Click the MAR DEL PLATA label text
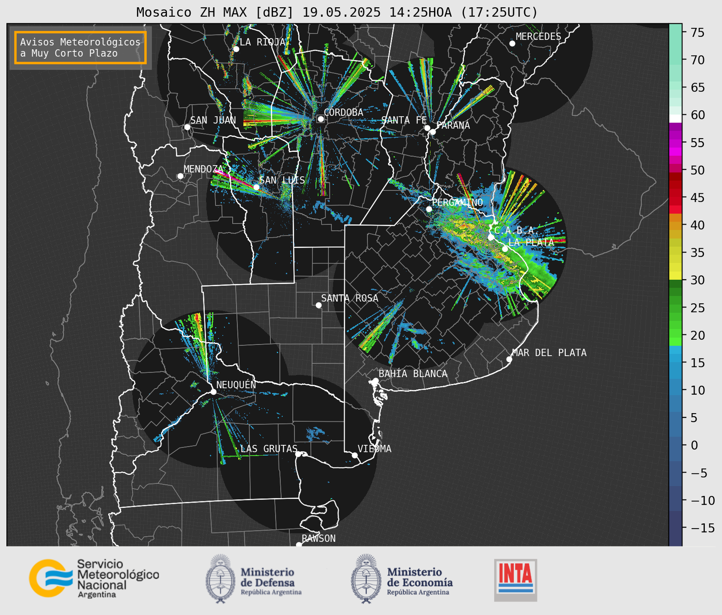Screen dimensions: 722x615 pos(549,353)
